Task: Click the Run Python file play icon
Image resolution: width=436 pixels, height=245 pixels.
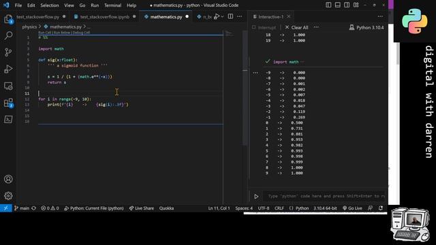Action: (x=217, y=16)
